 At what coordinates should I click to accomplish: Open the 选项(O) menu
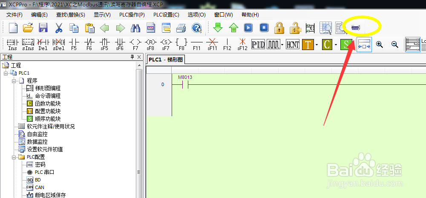coord(197,15)
